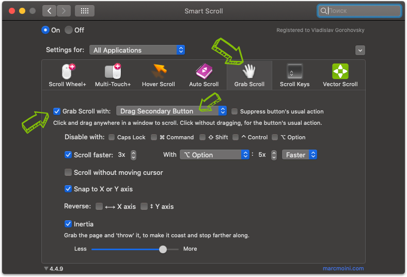Viewport: 407px width, 277px height.
Task: Check Disable with Command
Action: click(154, 137)
